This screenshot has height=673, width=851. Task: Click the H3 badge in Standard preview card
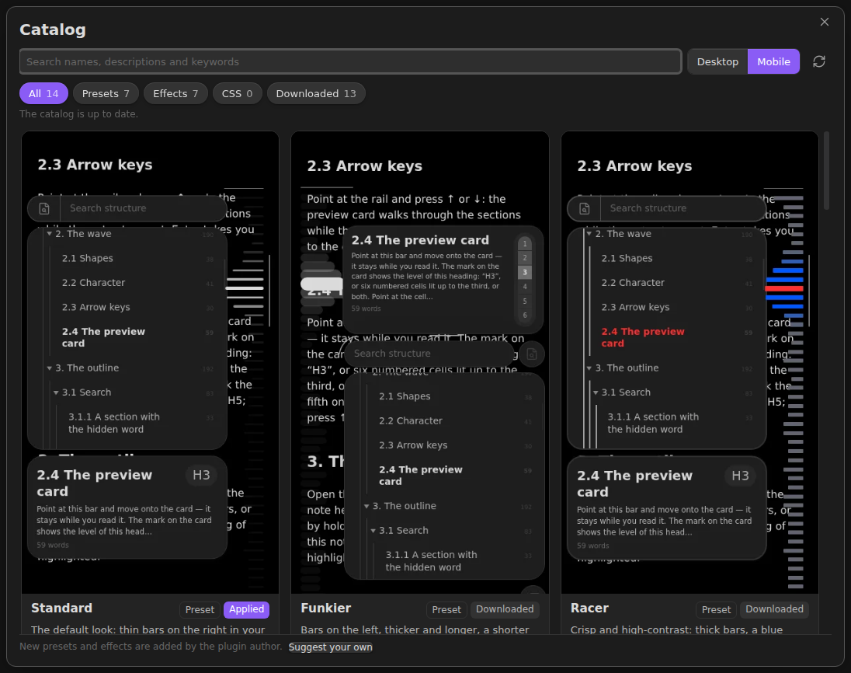(201, 475)
